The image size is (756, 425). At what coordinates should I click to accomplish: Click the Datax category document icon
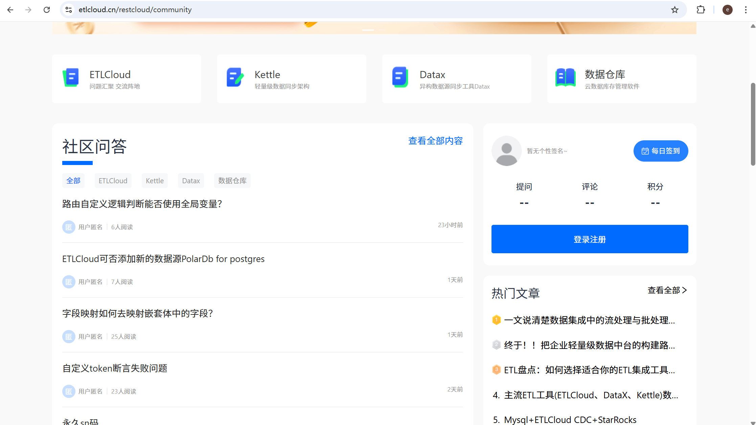point(400,77)
